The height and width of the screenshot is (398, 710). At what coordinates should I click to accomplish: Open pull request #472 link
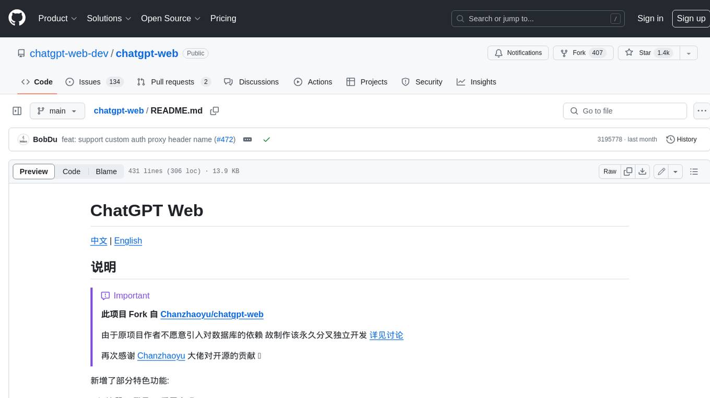click(x=225, y=140)
